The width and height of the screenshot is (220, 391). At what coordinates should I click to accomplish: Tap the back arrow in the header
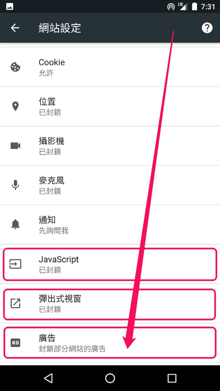click(x=15, y=28)
